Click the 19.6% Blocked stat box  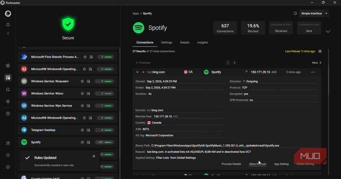253,28
